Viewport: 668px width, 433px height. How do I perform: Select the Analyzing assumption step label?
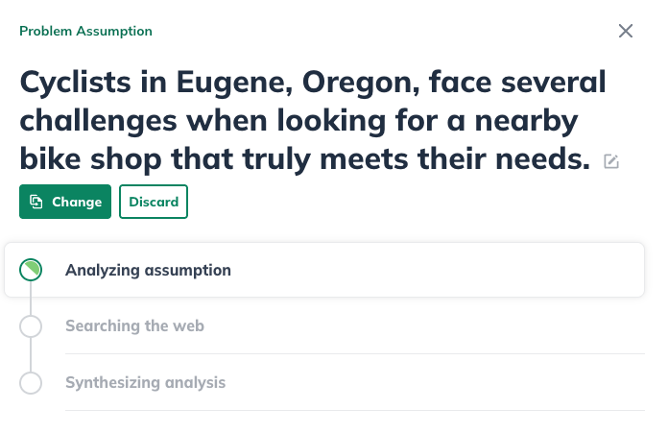click(x=148, y=270)
